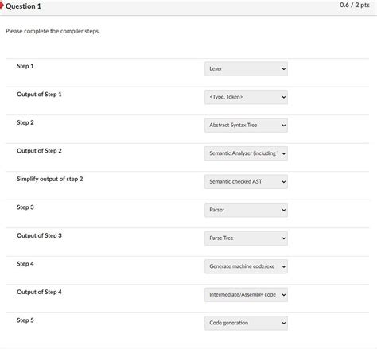Click the 0.6 / 2 pts score
Screen dimensions: 377x349
click(x=355, y=5)
